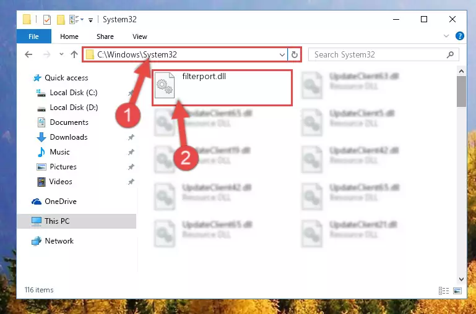
Task: Open Music in the sidebar
Action: click(59, 152)
